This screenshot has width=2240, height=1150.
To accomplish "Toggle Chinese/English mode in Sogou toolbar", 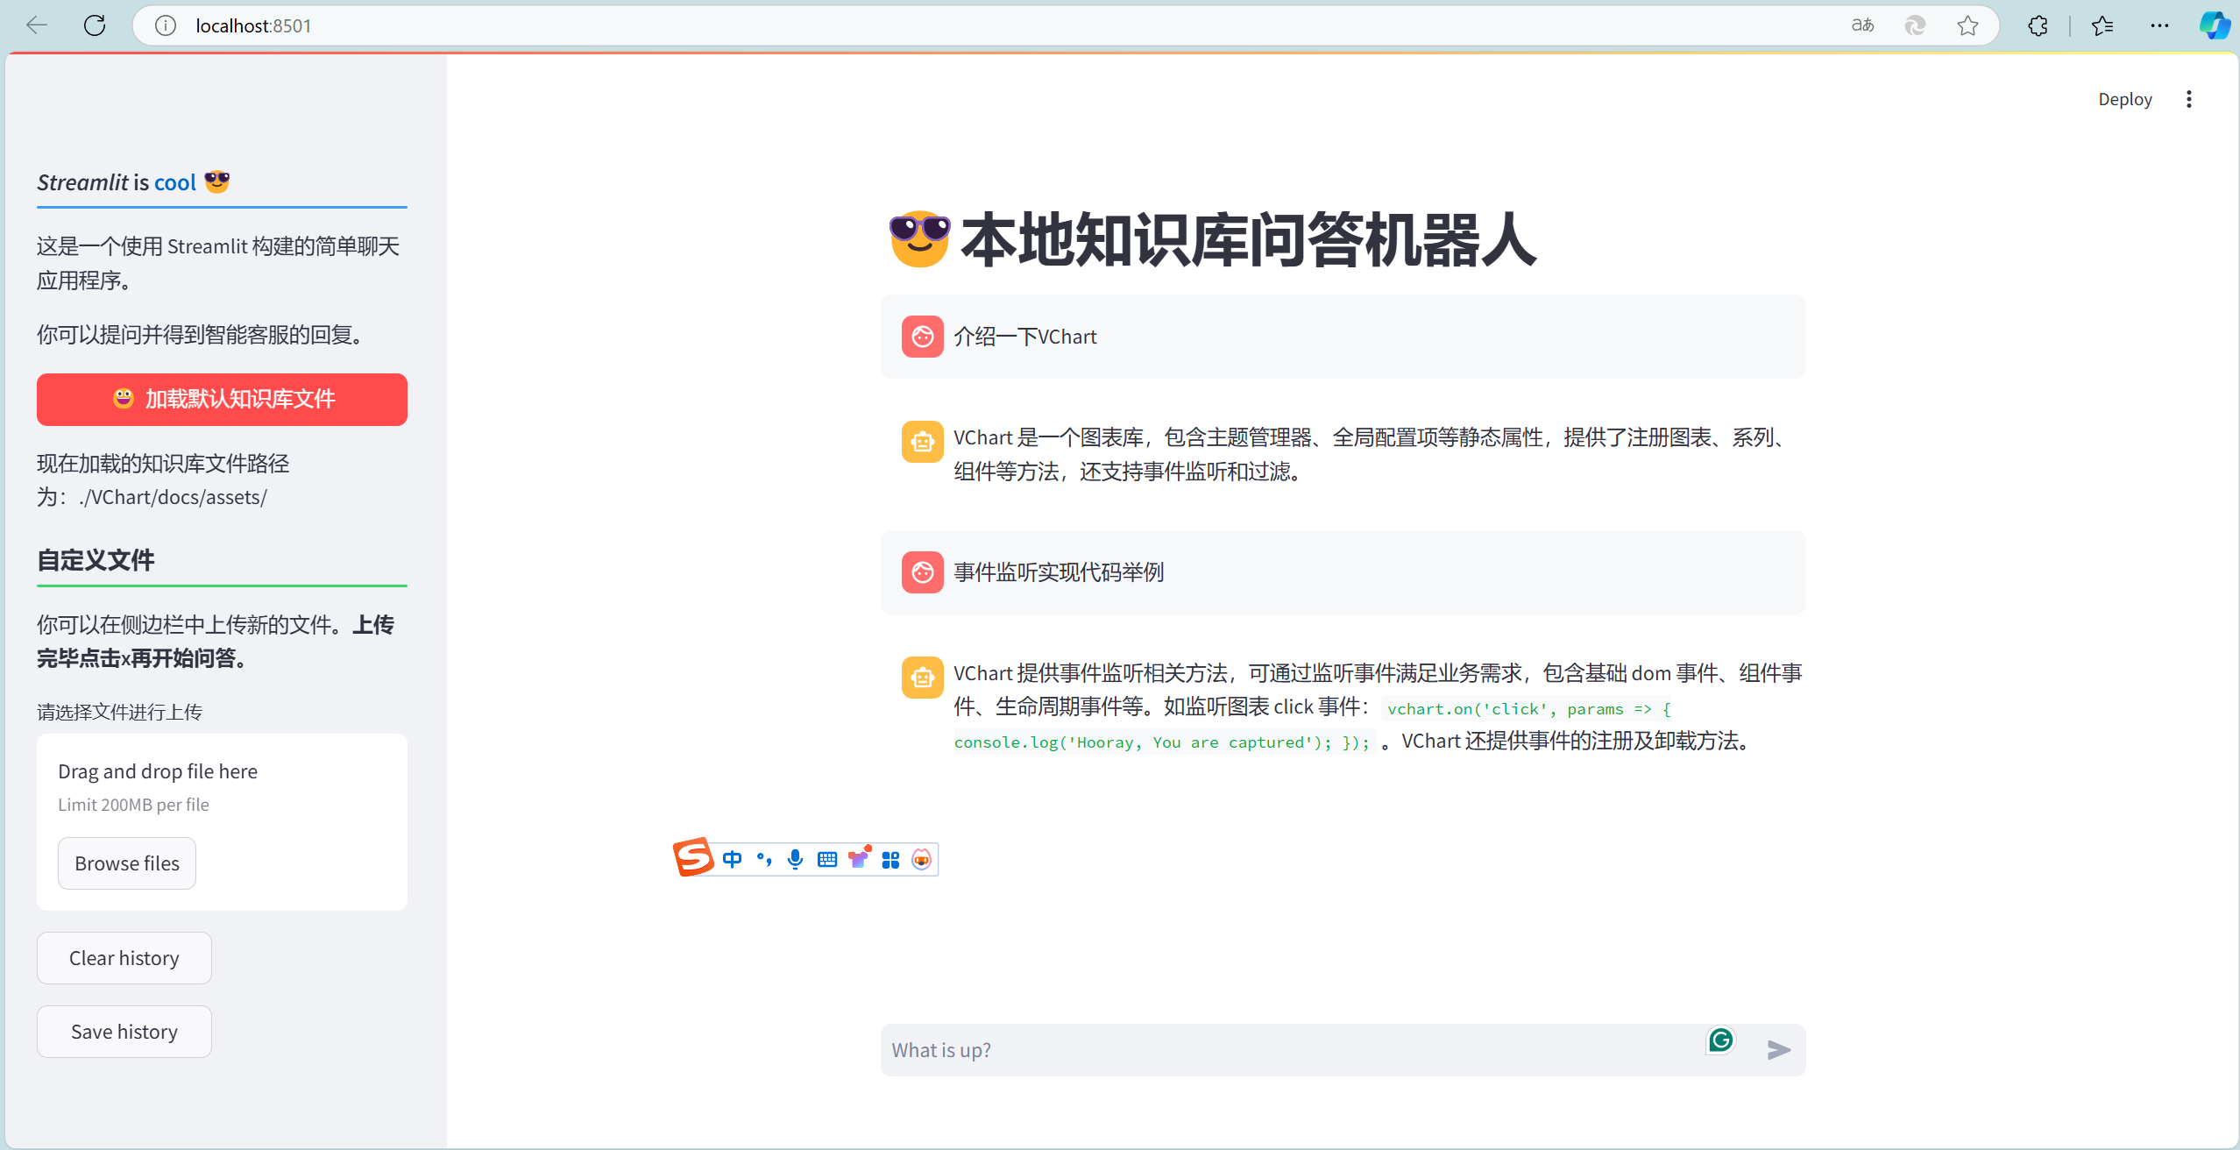I will pos(732,859).
